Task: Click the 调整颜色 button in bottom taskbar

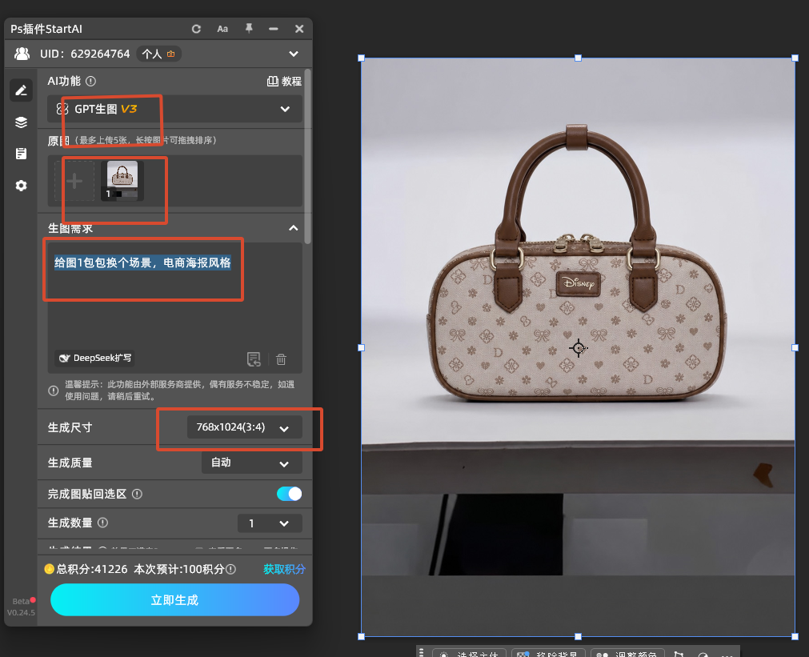Action: click(627, 652)
